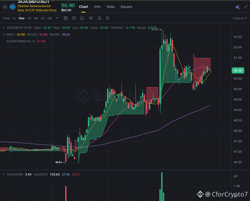
Task: Click the date 2026/08/24 16:45 label
Action: click(19, 28)
